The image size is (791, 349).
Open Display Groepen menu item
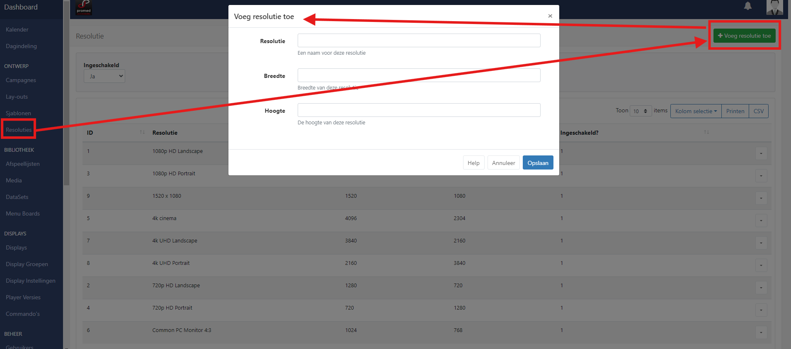click(27, 264)
